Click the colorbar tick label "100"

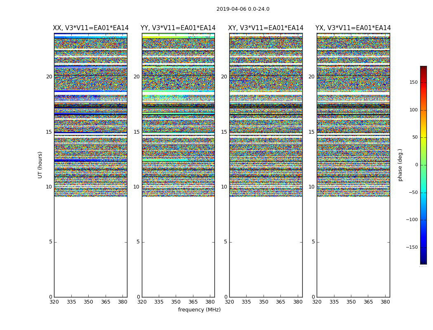(x=414, y=110)
